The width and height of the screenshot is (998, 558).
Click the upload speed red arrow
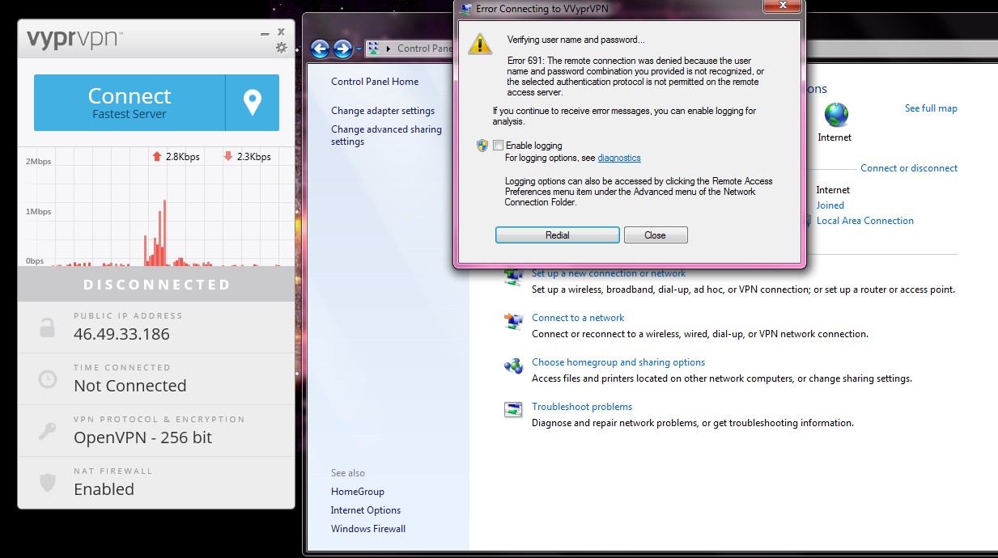pyautogui.click(x=157, y=157)
